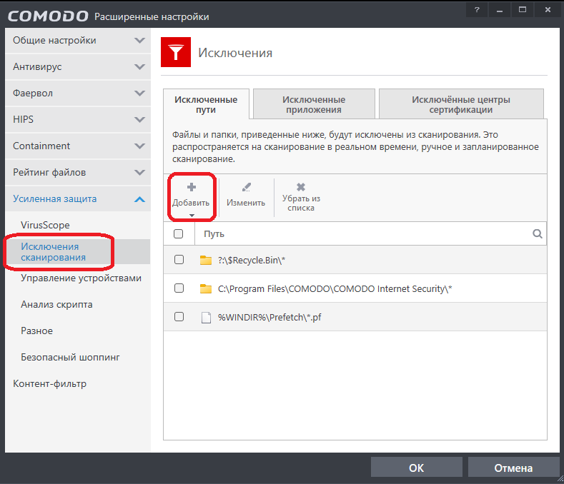Check the ?:\$Recycle.Bin\* checkbox
Image resolution: width=564 pixels, height=484 pixels.
[x=179, y=259]
